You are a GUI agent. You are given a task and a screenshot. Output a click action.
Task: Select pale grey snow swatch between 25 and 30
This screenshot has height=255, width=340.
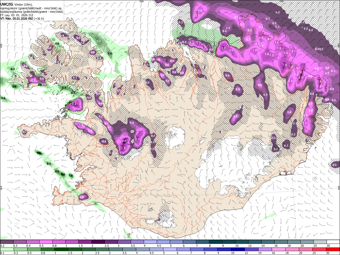click(320, 242)
